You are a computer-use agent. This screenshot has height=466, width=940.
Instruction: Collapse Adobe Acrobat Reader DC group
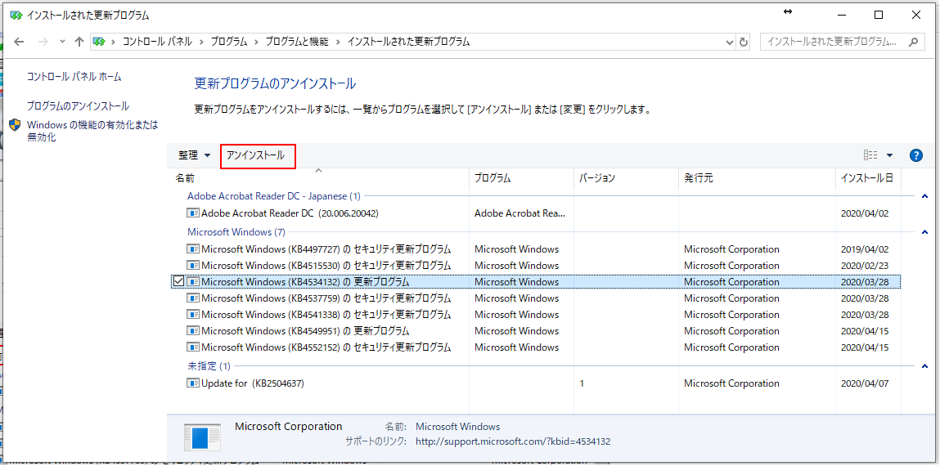pyautogui.click(x=924, y=196)
